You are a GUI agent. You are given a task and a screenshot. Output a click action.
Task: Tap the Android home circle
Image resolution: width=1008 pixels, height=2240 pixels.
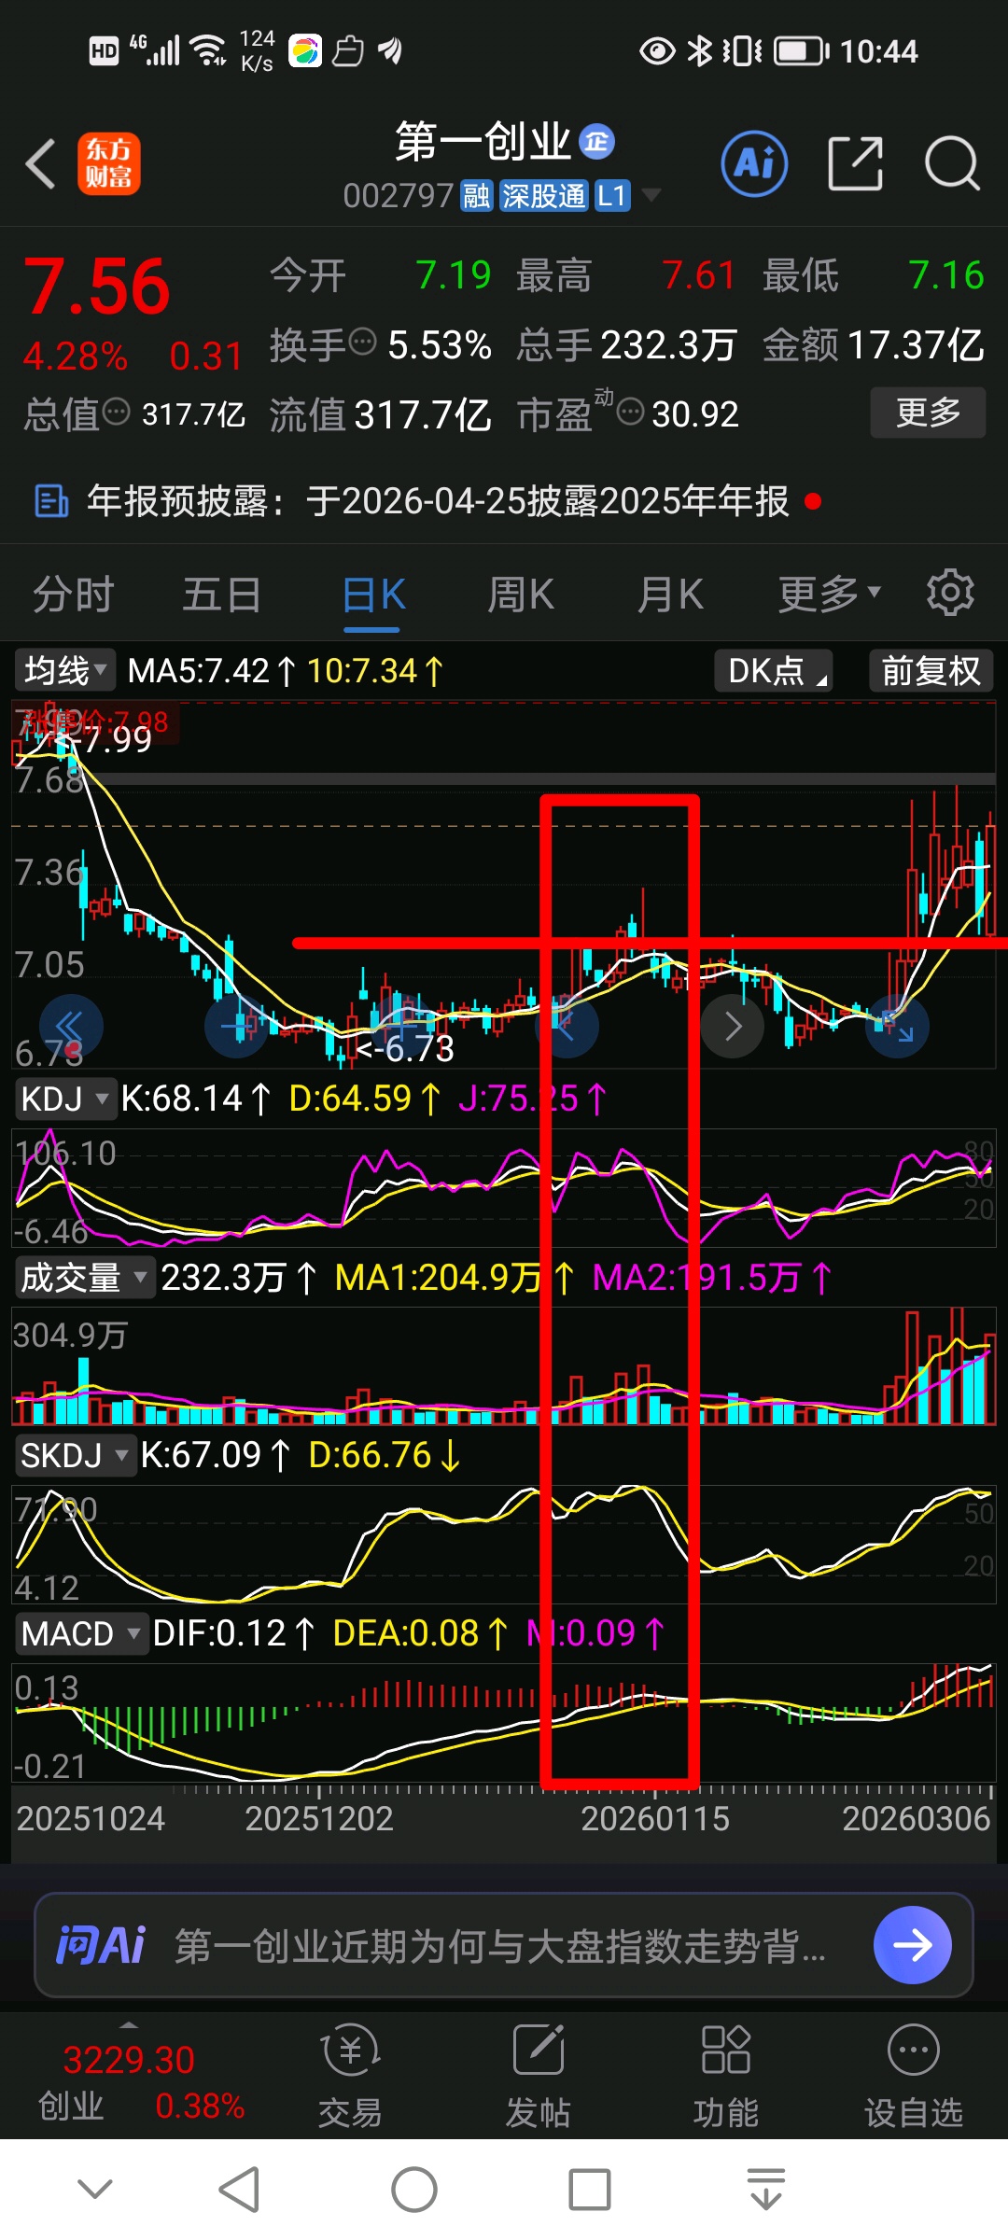tap(414, 2189)
